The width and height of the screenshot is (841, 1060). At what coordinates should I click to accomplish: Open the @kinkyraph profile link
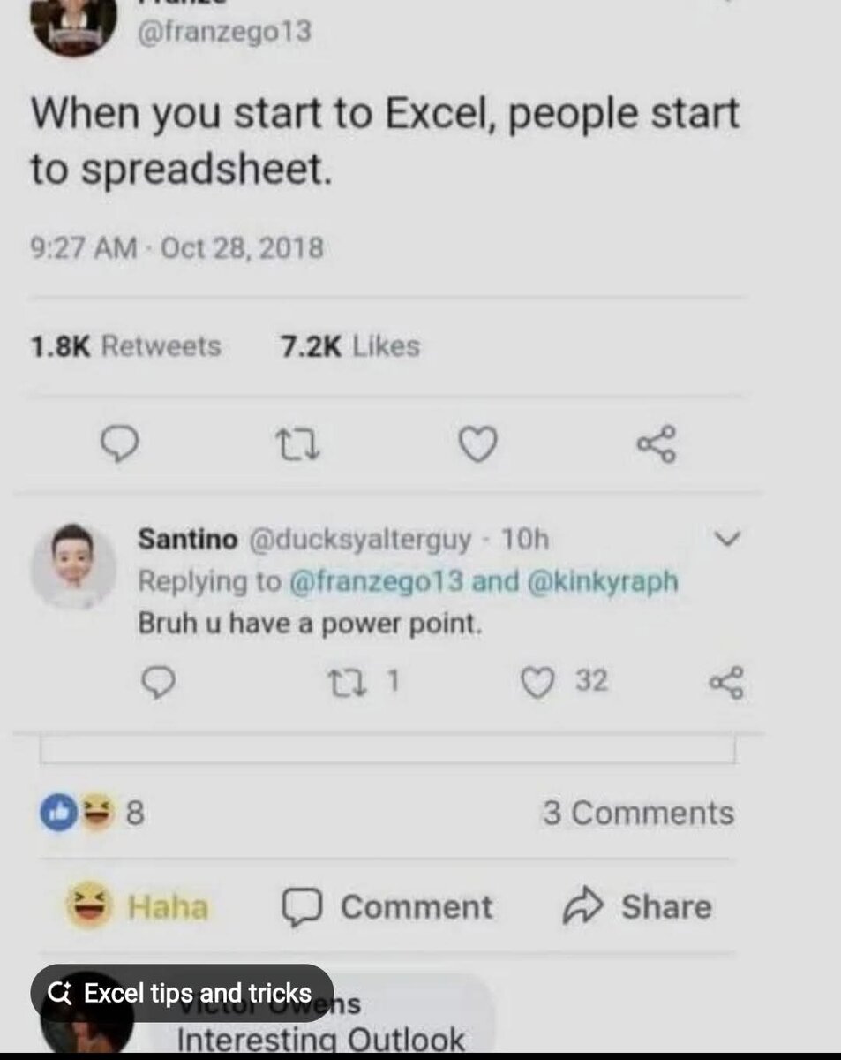[604, 581]
